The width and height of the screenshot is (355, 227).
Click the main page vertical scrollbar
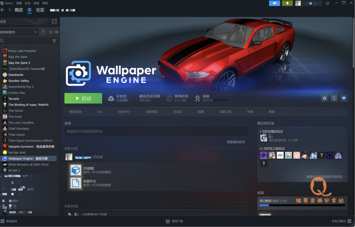click(x=353, y=43)
